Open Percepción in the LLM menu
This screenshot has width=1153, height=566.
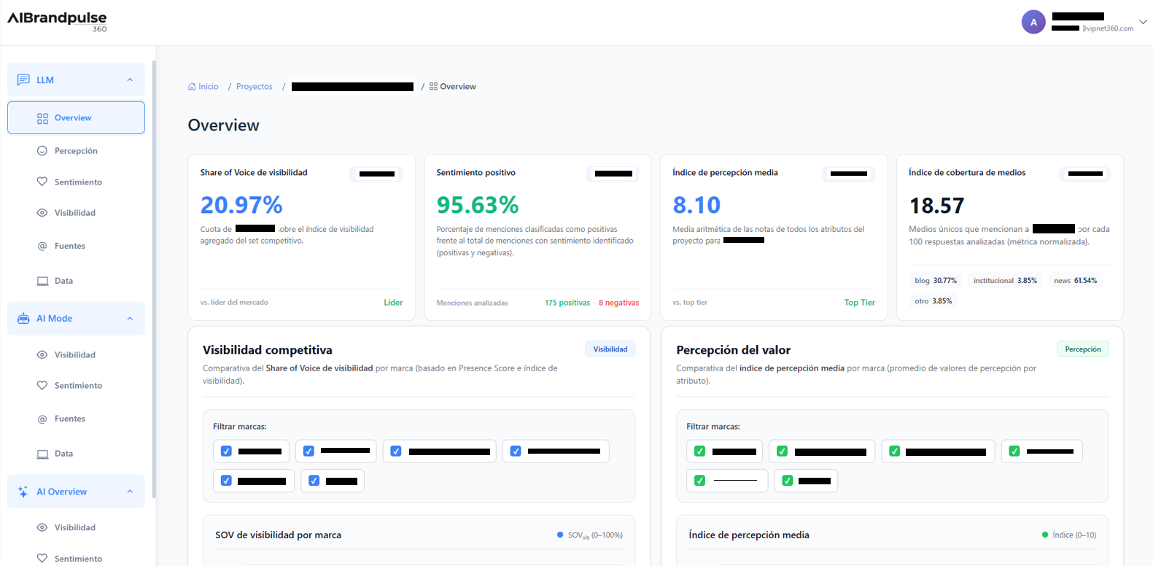76,151
